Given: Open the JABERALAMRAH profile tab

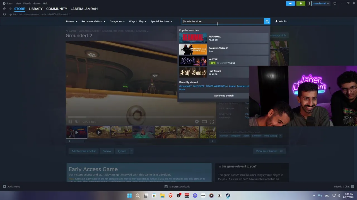Looking at the screenshot, I should 84,9.
